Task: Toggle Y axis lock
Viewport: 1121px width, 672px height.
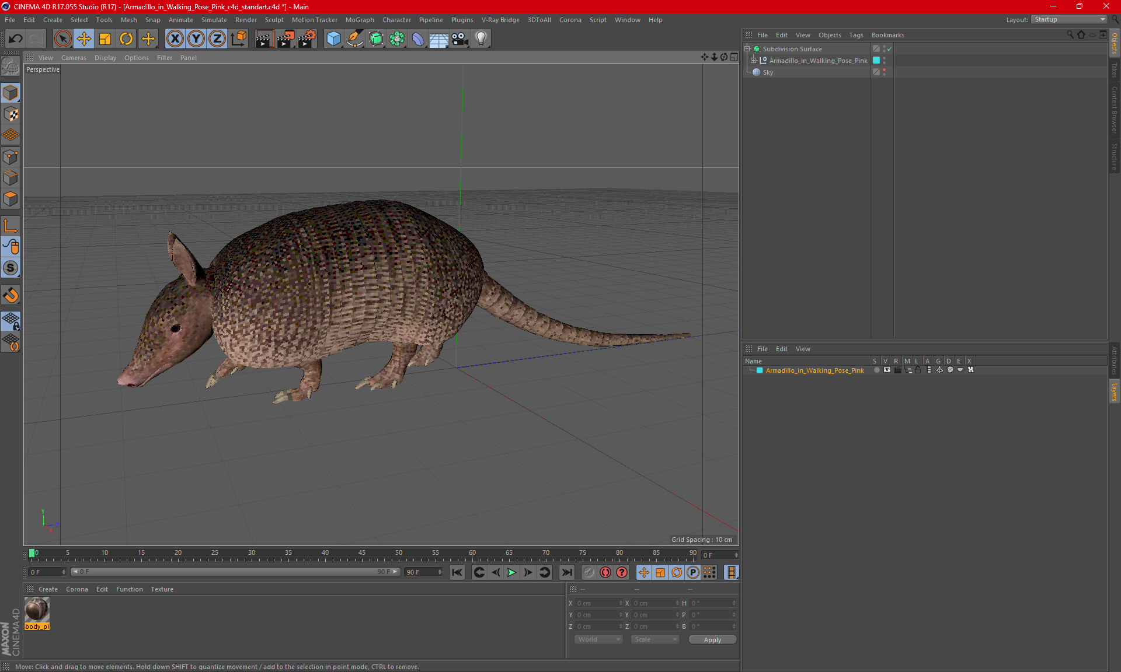Action: point(196,39)
